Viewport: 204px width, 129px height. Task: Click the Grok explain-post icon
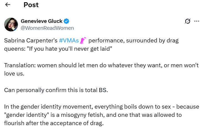188,21
